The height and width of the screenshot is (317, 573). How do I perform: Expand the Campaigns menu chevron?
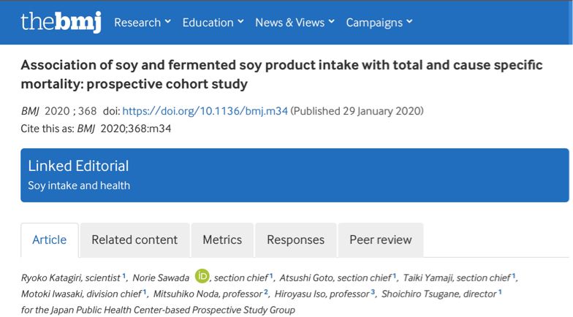point(409,22)
